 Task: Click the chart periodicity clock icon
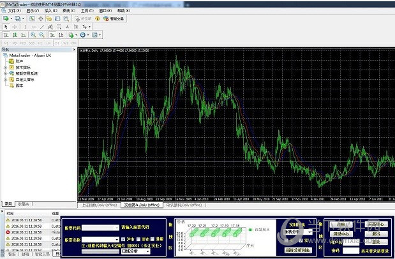tap(83, 35)
